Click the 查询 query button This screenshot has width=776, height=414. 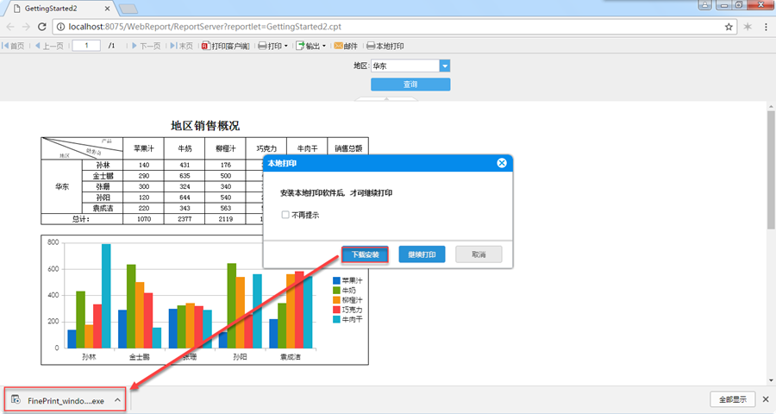pos(410,85)
